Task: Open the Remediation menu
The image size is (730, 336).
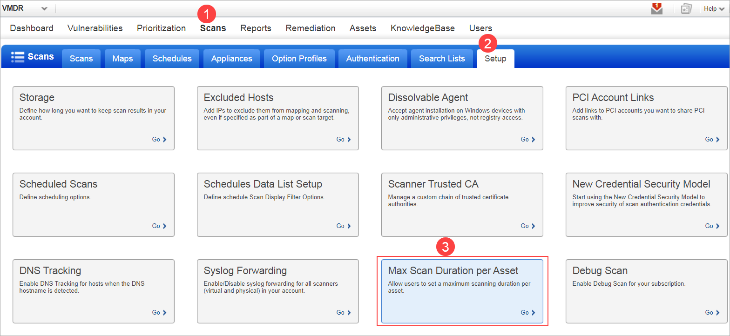Action: 311,28
